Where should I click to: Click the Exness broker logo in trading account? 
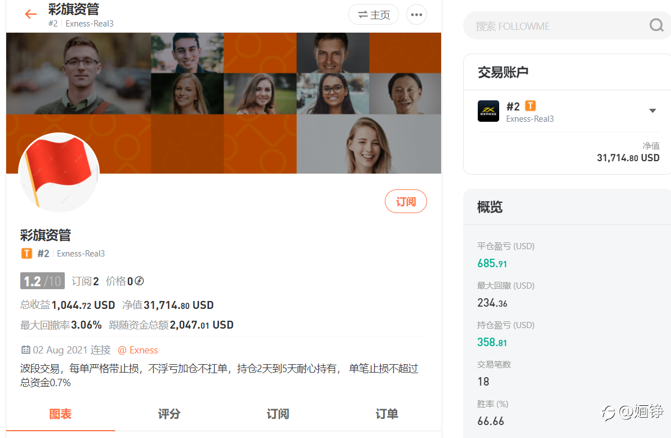coord(488,111)
